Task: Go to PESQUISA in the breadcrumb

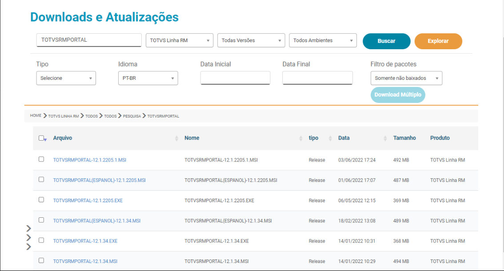Action: 132,116
